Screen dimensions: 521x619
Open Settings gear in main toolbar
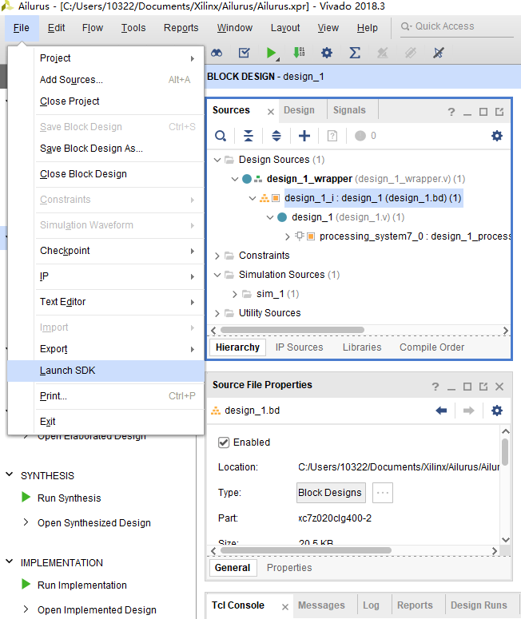327,53
